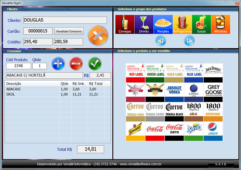The width and height of the screenshot is (241, 170).
Task: Click the Total R$ field 14,81
Action: point(91,149)
